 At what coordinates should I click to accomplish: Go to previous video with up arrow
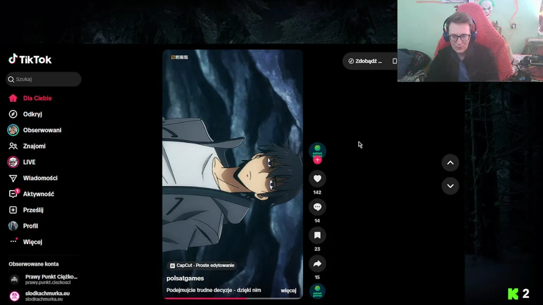(x=450, y=163)
